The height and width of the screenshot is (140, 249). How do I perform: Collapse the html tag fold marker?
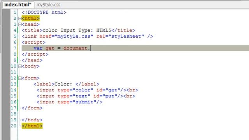click(x=20, y=18)
